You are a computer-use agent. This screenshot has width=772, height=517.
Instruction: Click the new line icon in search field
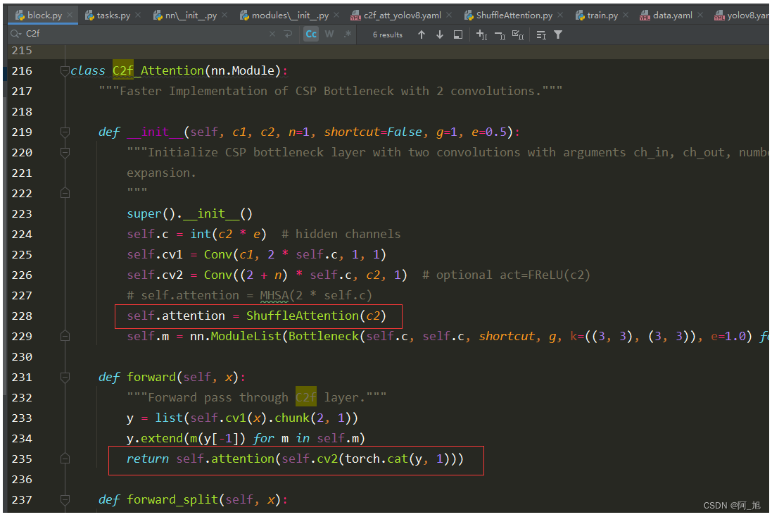(288, 35)
